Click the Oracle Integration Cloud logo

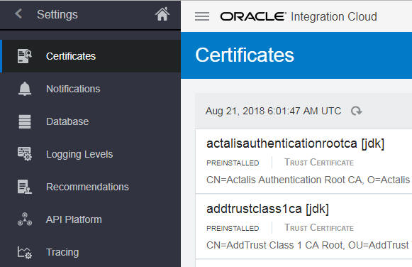pyautogui.click(x=299, y=16)
